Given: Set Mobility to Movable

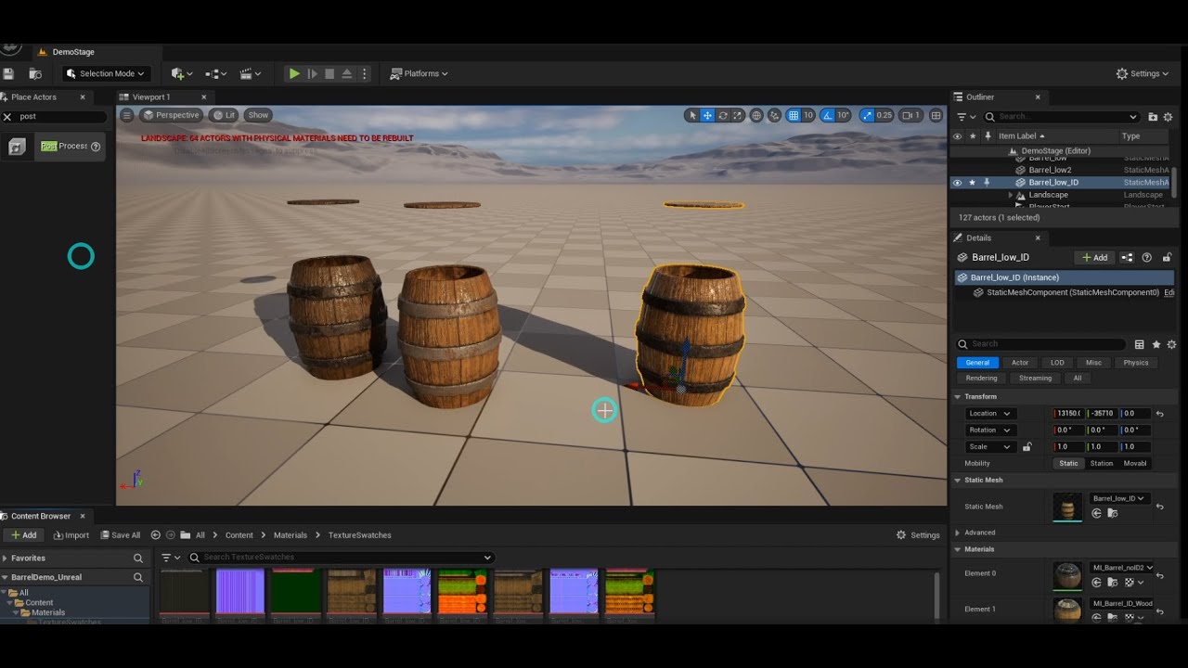Looking at the screenshot, I should (1135, 463).
